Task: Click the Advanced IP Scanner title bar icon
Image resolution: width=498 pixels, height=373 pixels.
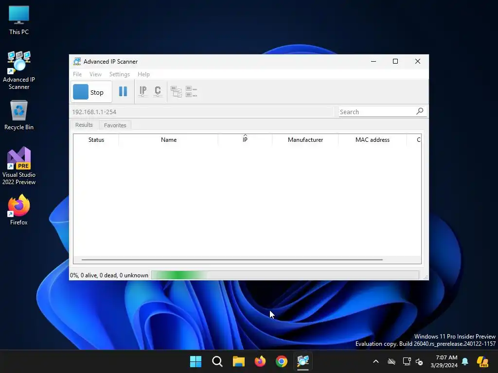Action: pos(77,62)
